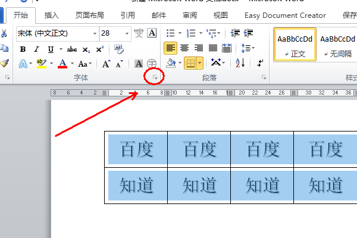The image size is (357, 238).
Task: Click the Character Border icon
Action: [x=152, y=33]
